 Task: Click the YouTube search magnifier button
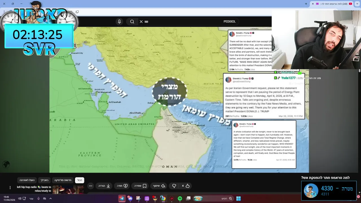(132, 21)
